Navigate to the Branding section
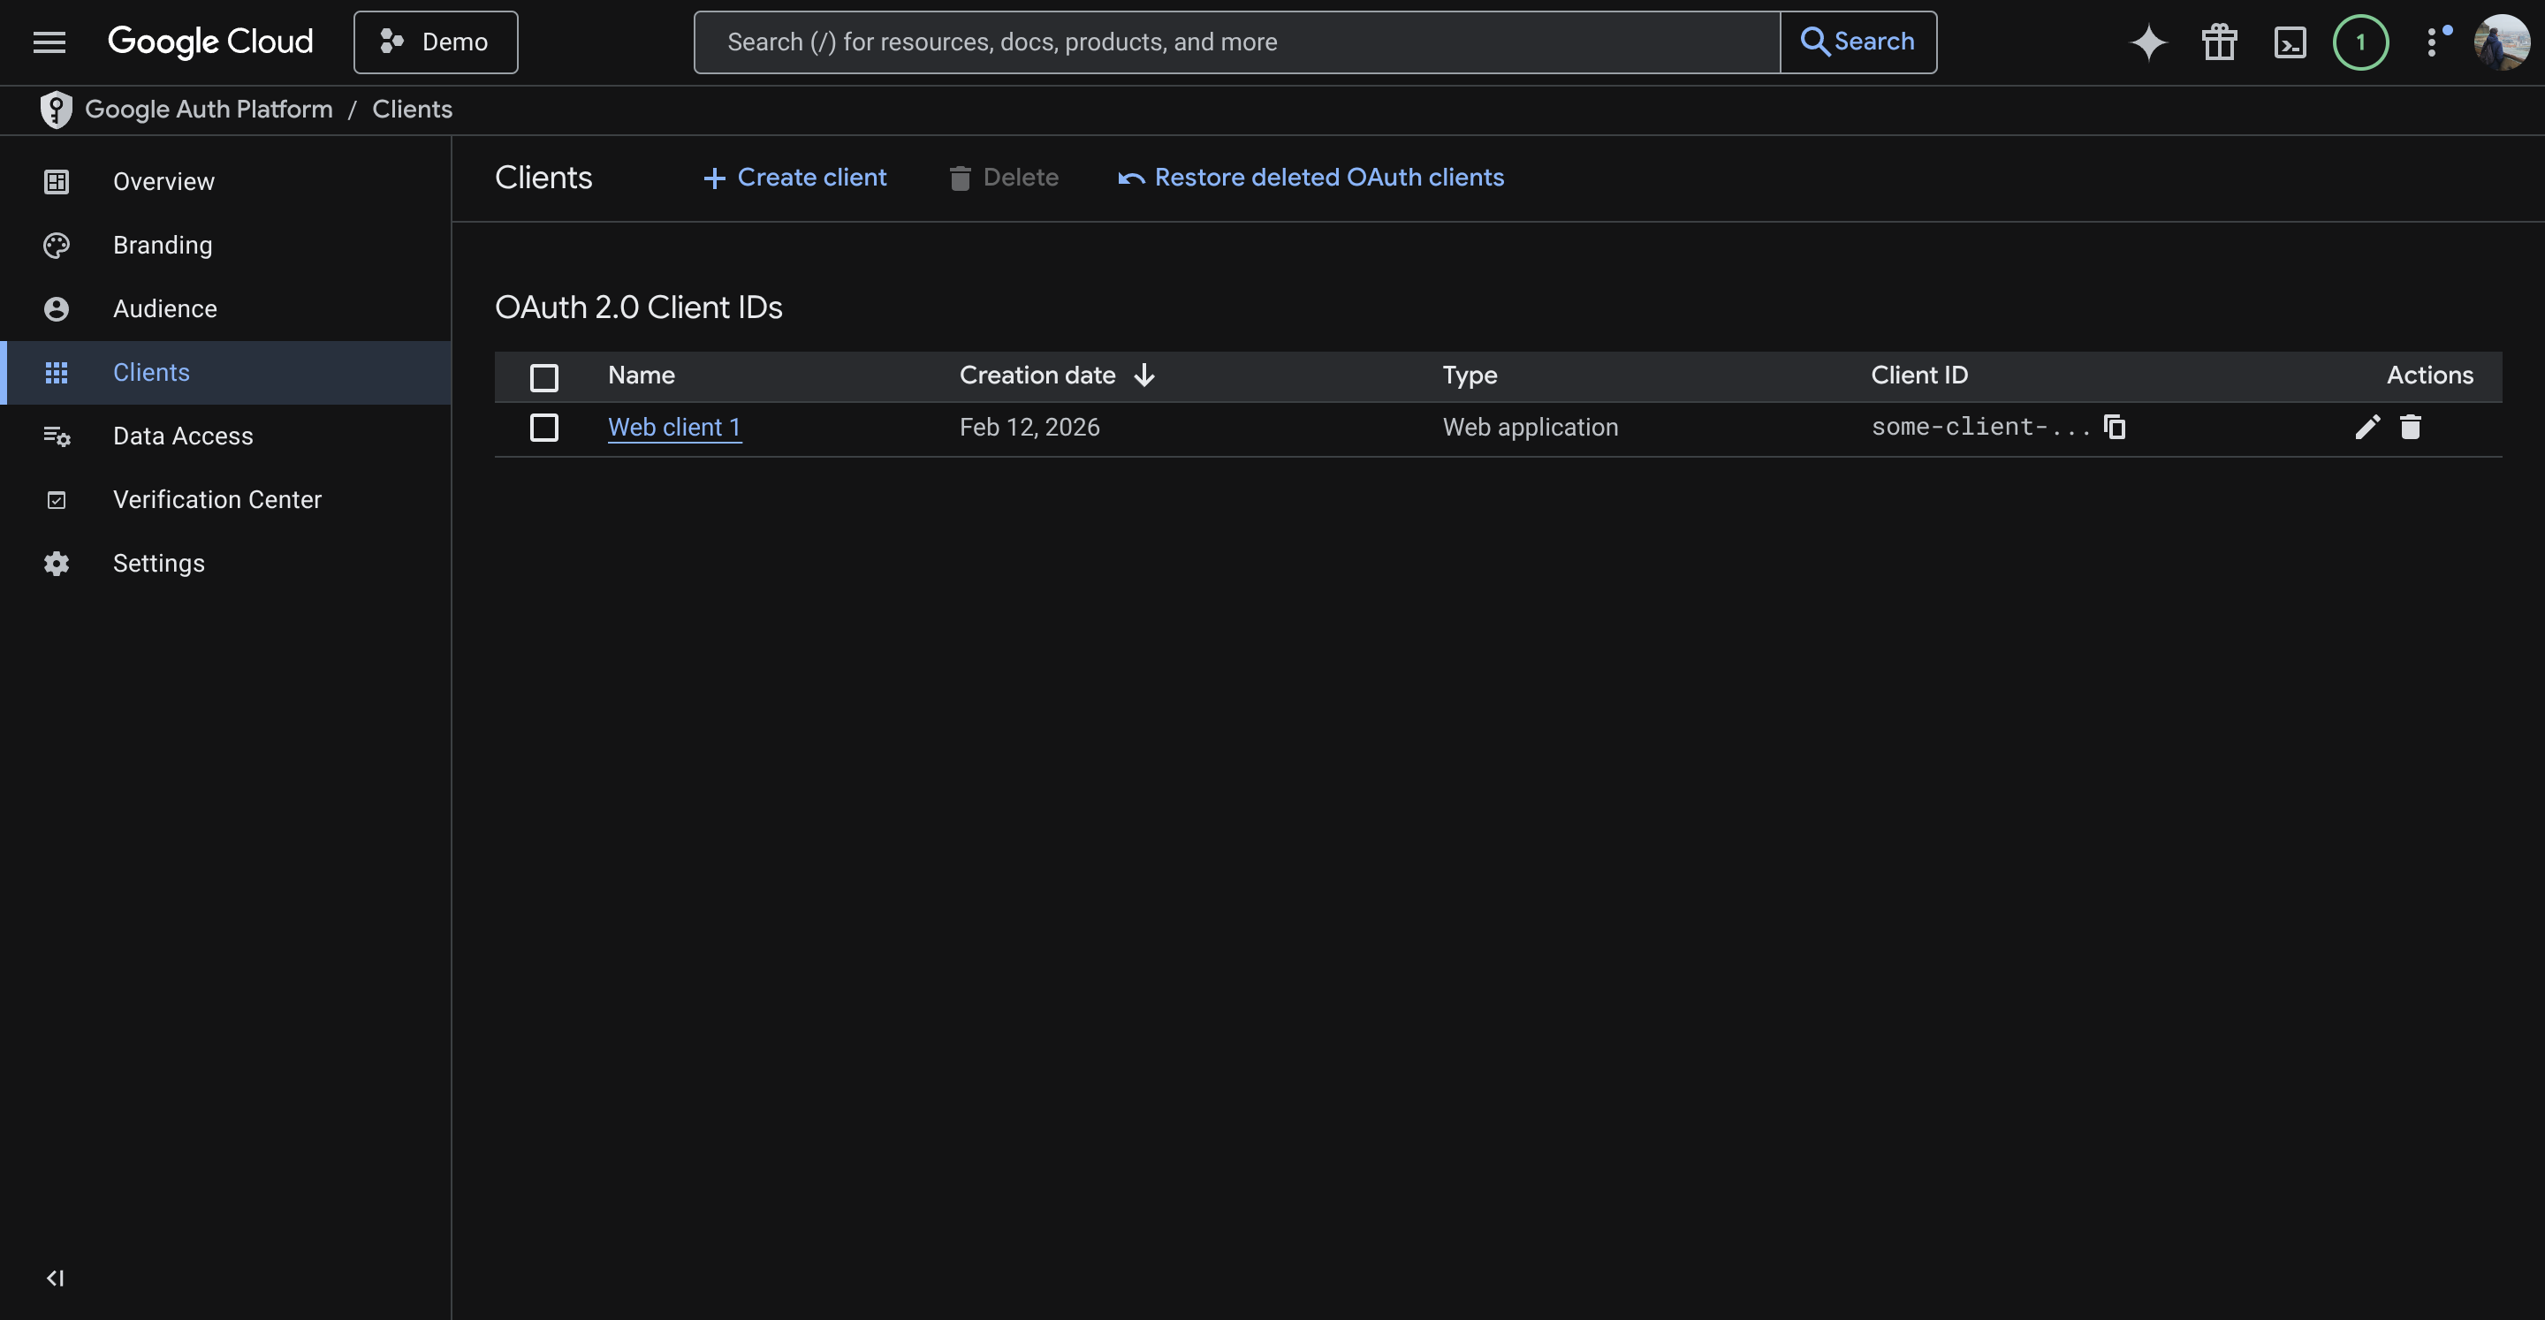Viewport: 2545px width, 1320px height. 162,244
